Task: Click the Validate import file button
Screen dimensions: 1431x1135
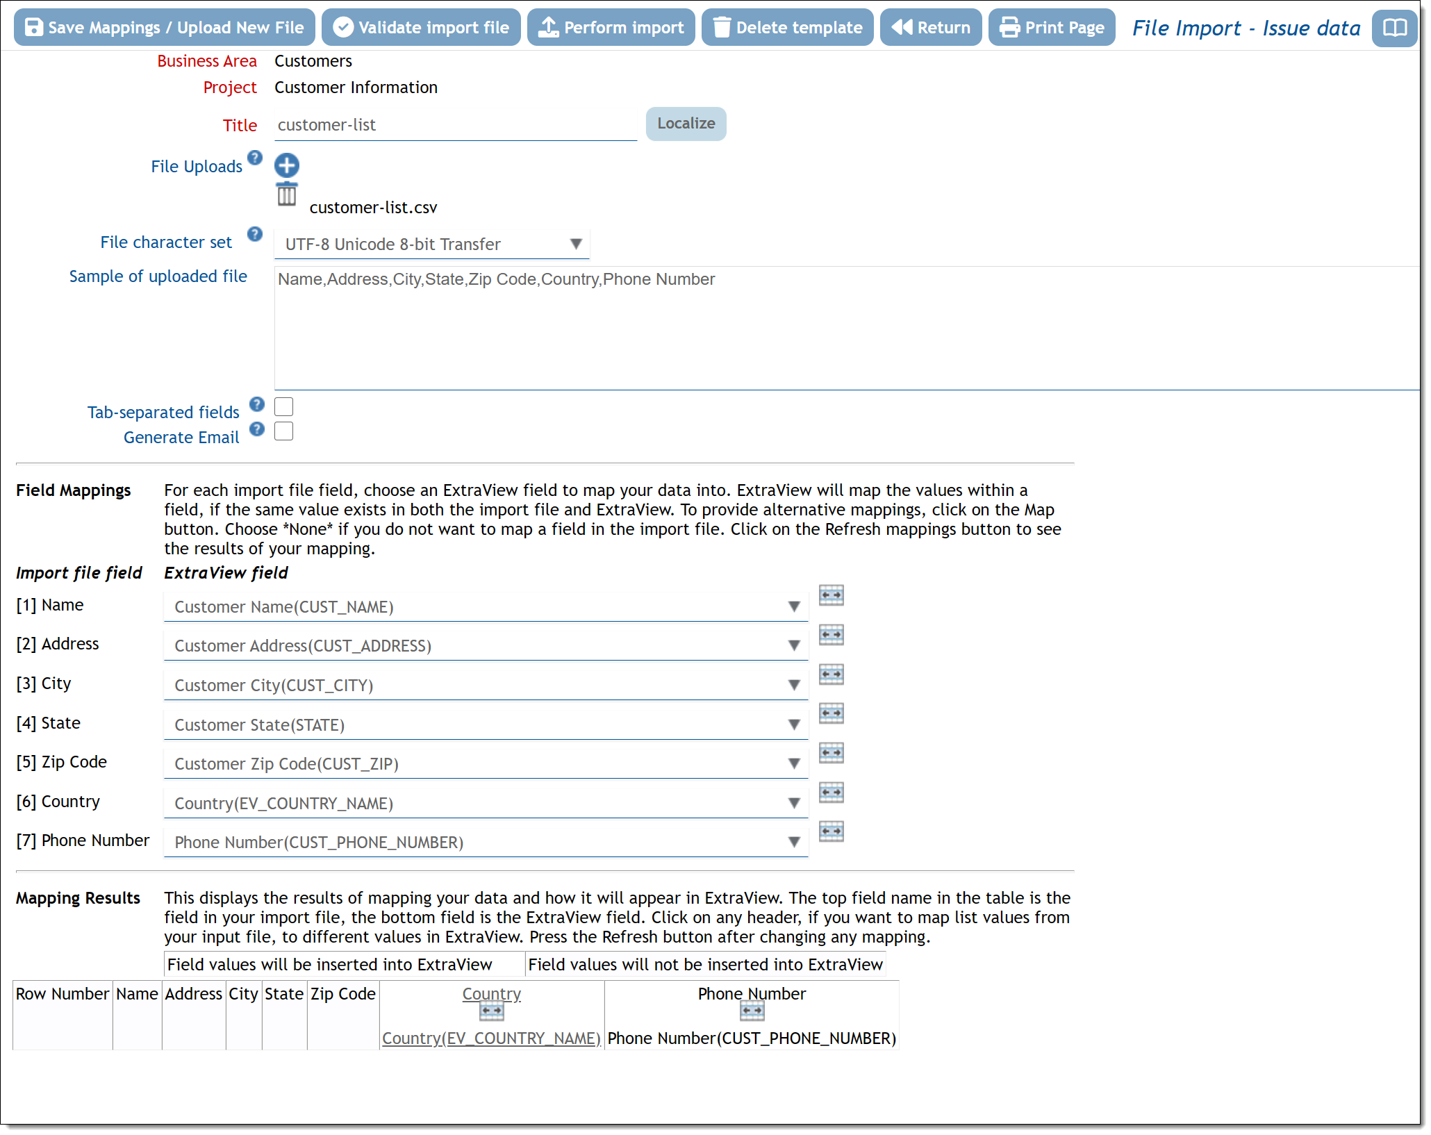Action: click(x=421, y=27)
